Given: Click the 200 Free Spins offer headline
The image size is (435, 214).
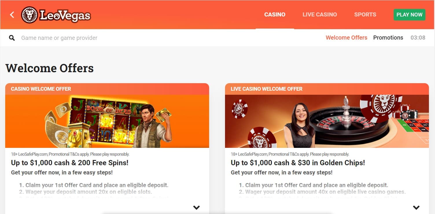Looking at the screenshot, I should pyautogui.click(x=70, y=163).
